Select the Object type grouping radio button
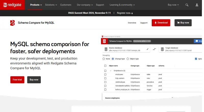The width and height of the screenshot is (204, 112). pos(128,59)
